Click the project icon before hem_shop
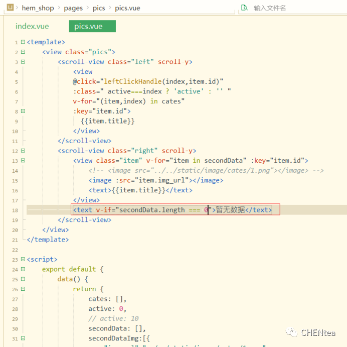This screenshot has width=347, height=347. (x=10, y=8)
